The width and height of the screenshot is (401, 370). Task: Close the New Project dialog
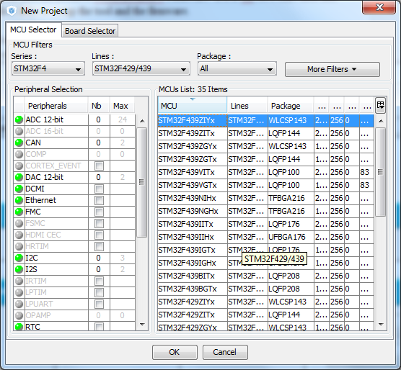tap(379, 8)
